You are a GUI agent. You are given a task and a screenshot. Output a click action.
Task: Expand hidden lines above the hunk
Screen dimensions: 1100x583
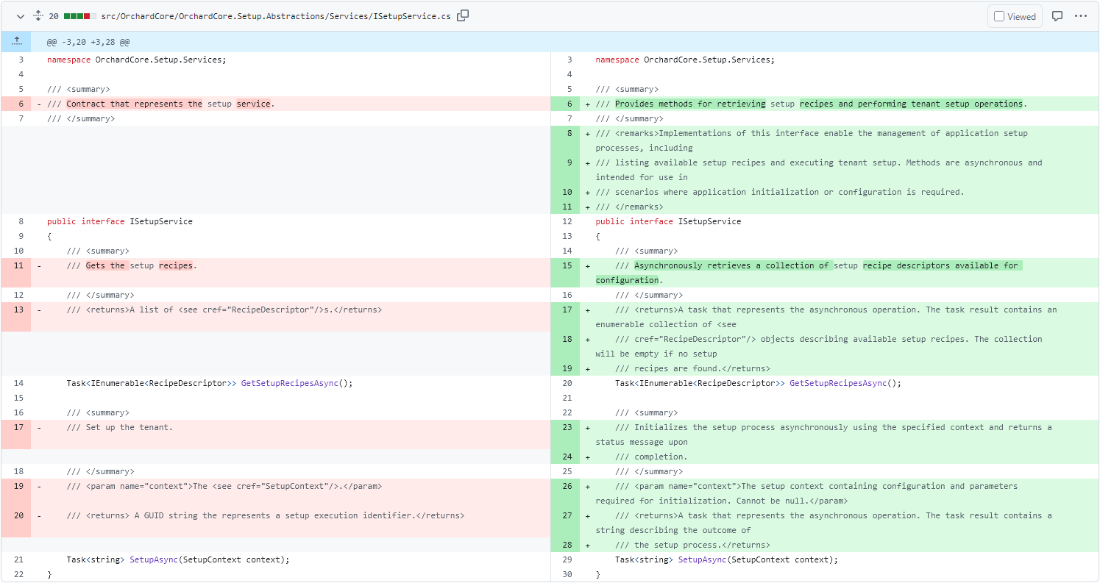coord(16,42)
